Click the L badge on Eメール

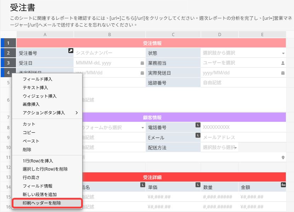198,135
